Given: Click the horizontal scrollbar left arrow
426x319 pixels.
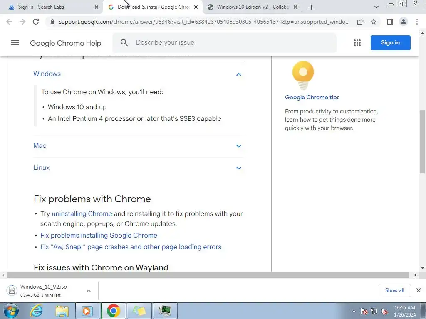Looking at the screenshot, I should (x=3, y=275).
